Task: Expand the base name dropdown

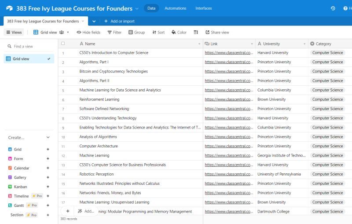Action: tap(137, 8)
